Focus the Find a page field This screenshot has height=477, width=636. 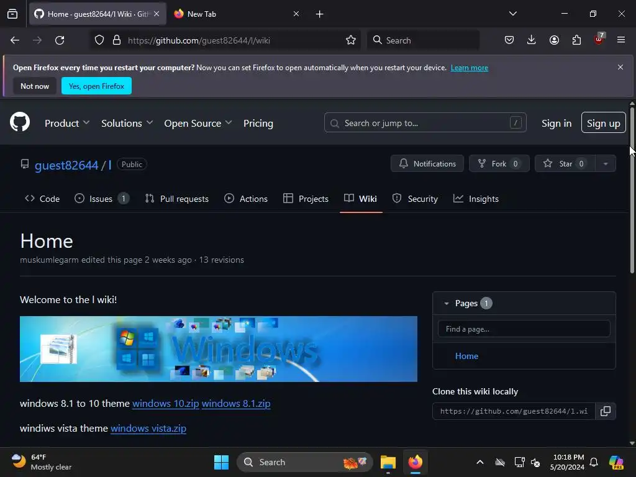pos(524,329)
